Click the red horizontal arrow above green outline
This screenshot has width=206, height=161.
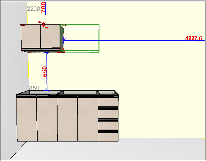(64, 25)
